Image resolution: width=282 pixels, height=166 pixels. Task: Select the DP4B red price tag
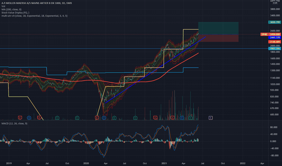[264, 34]
